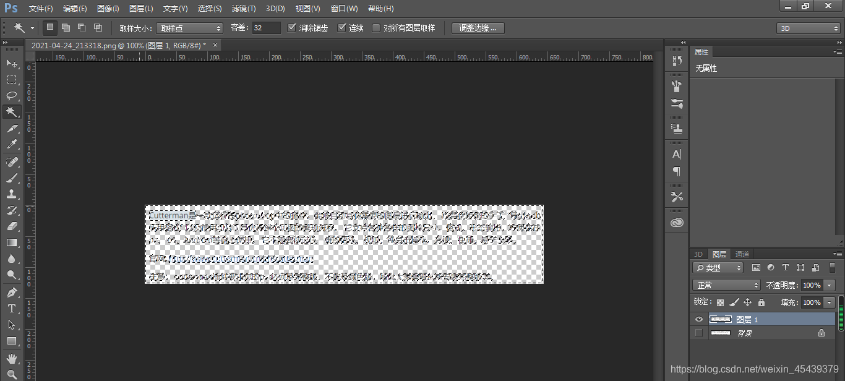Choose New Selection mode in options bar
845x381 pixels.
[50, 27]
